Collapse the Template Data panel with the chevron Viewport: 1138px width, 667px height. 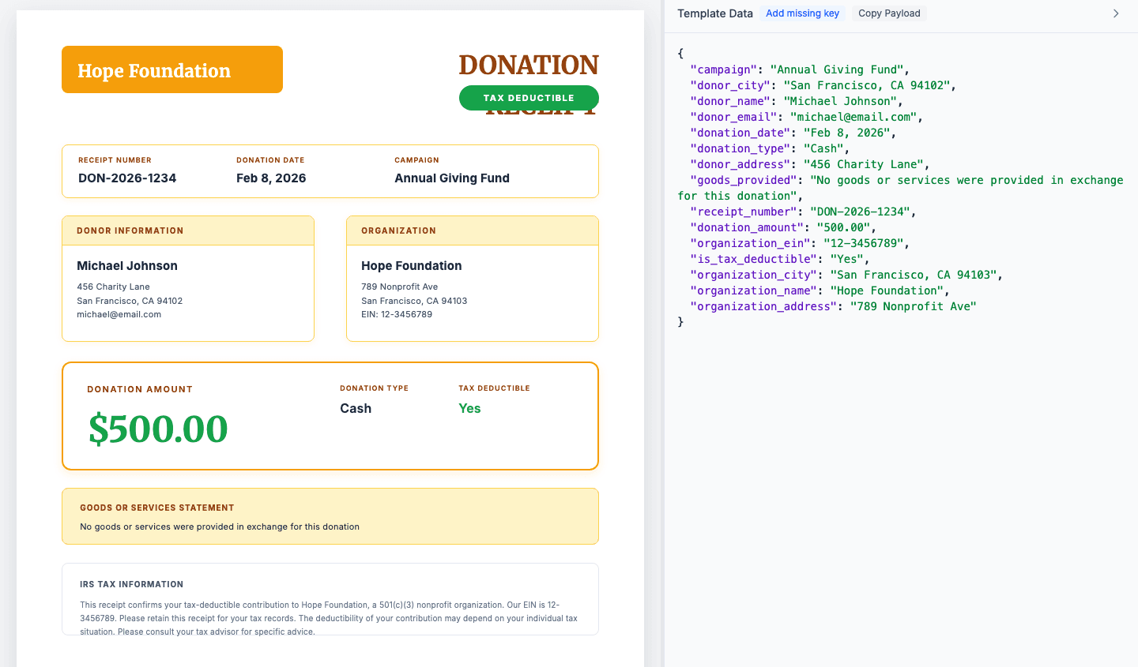click(1116, 13)
